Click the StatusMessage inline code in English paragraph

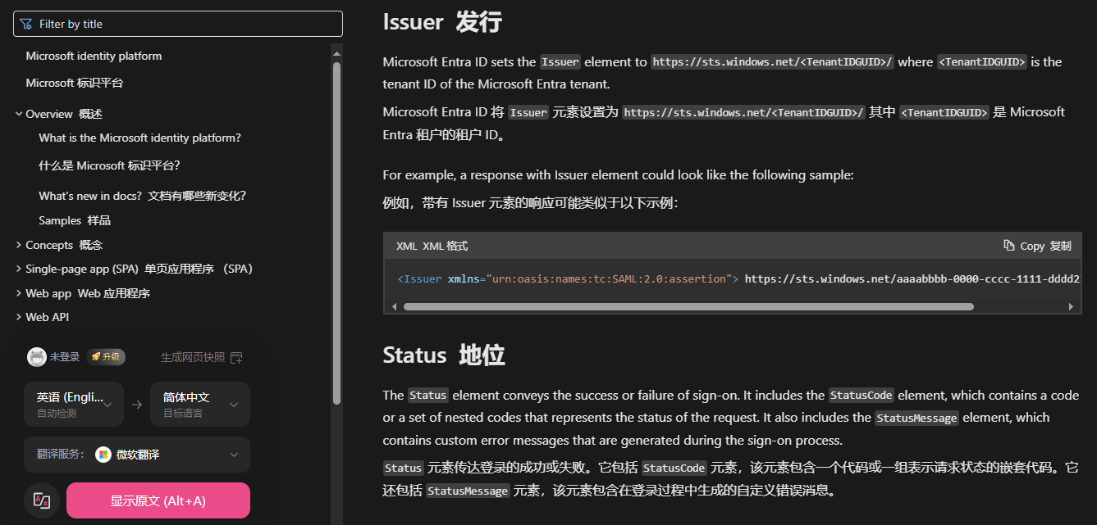coord(916,418)
